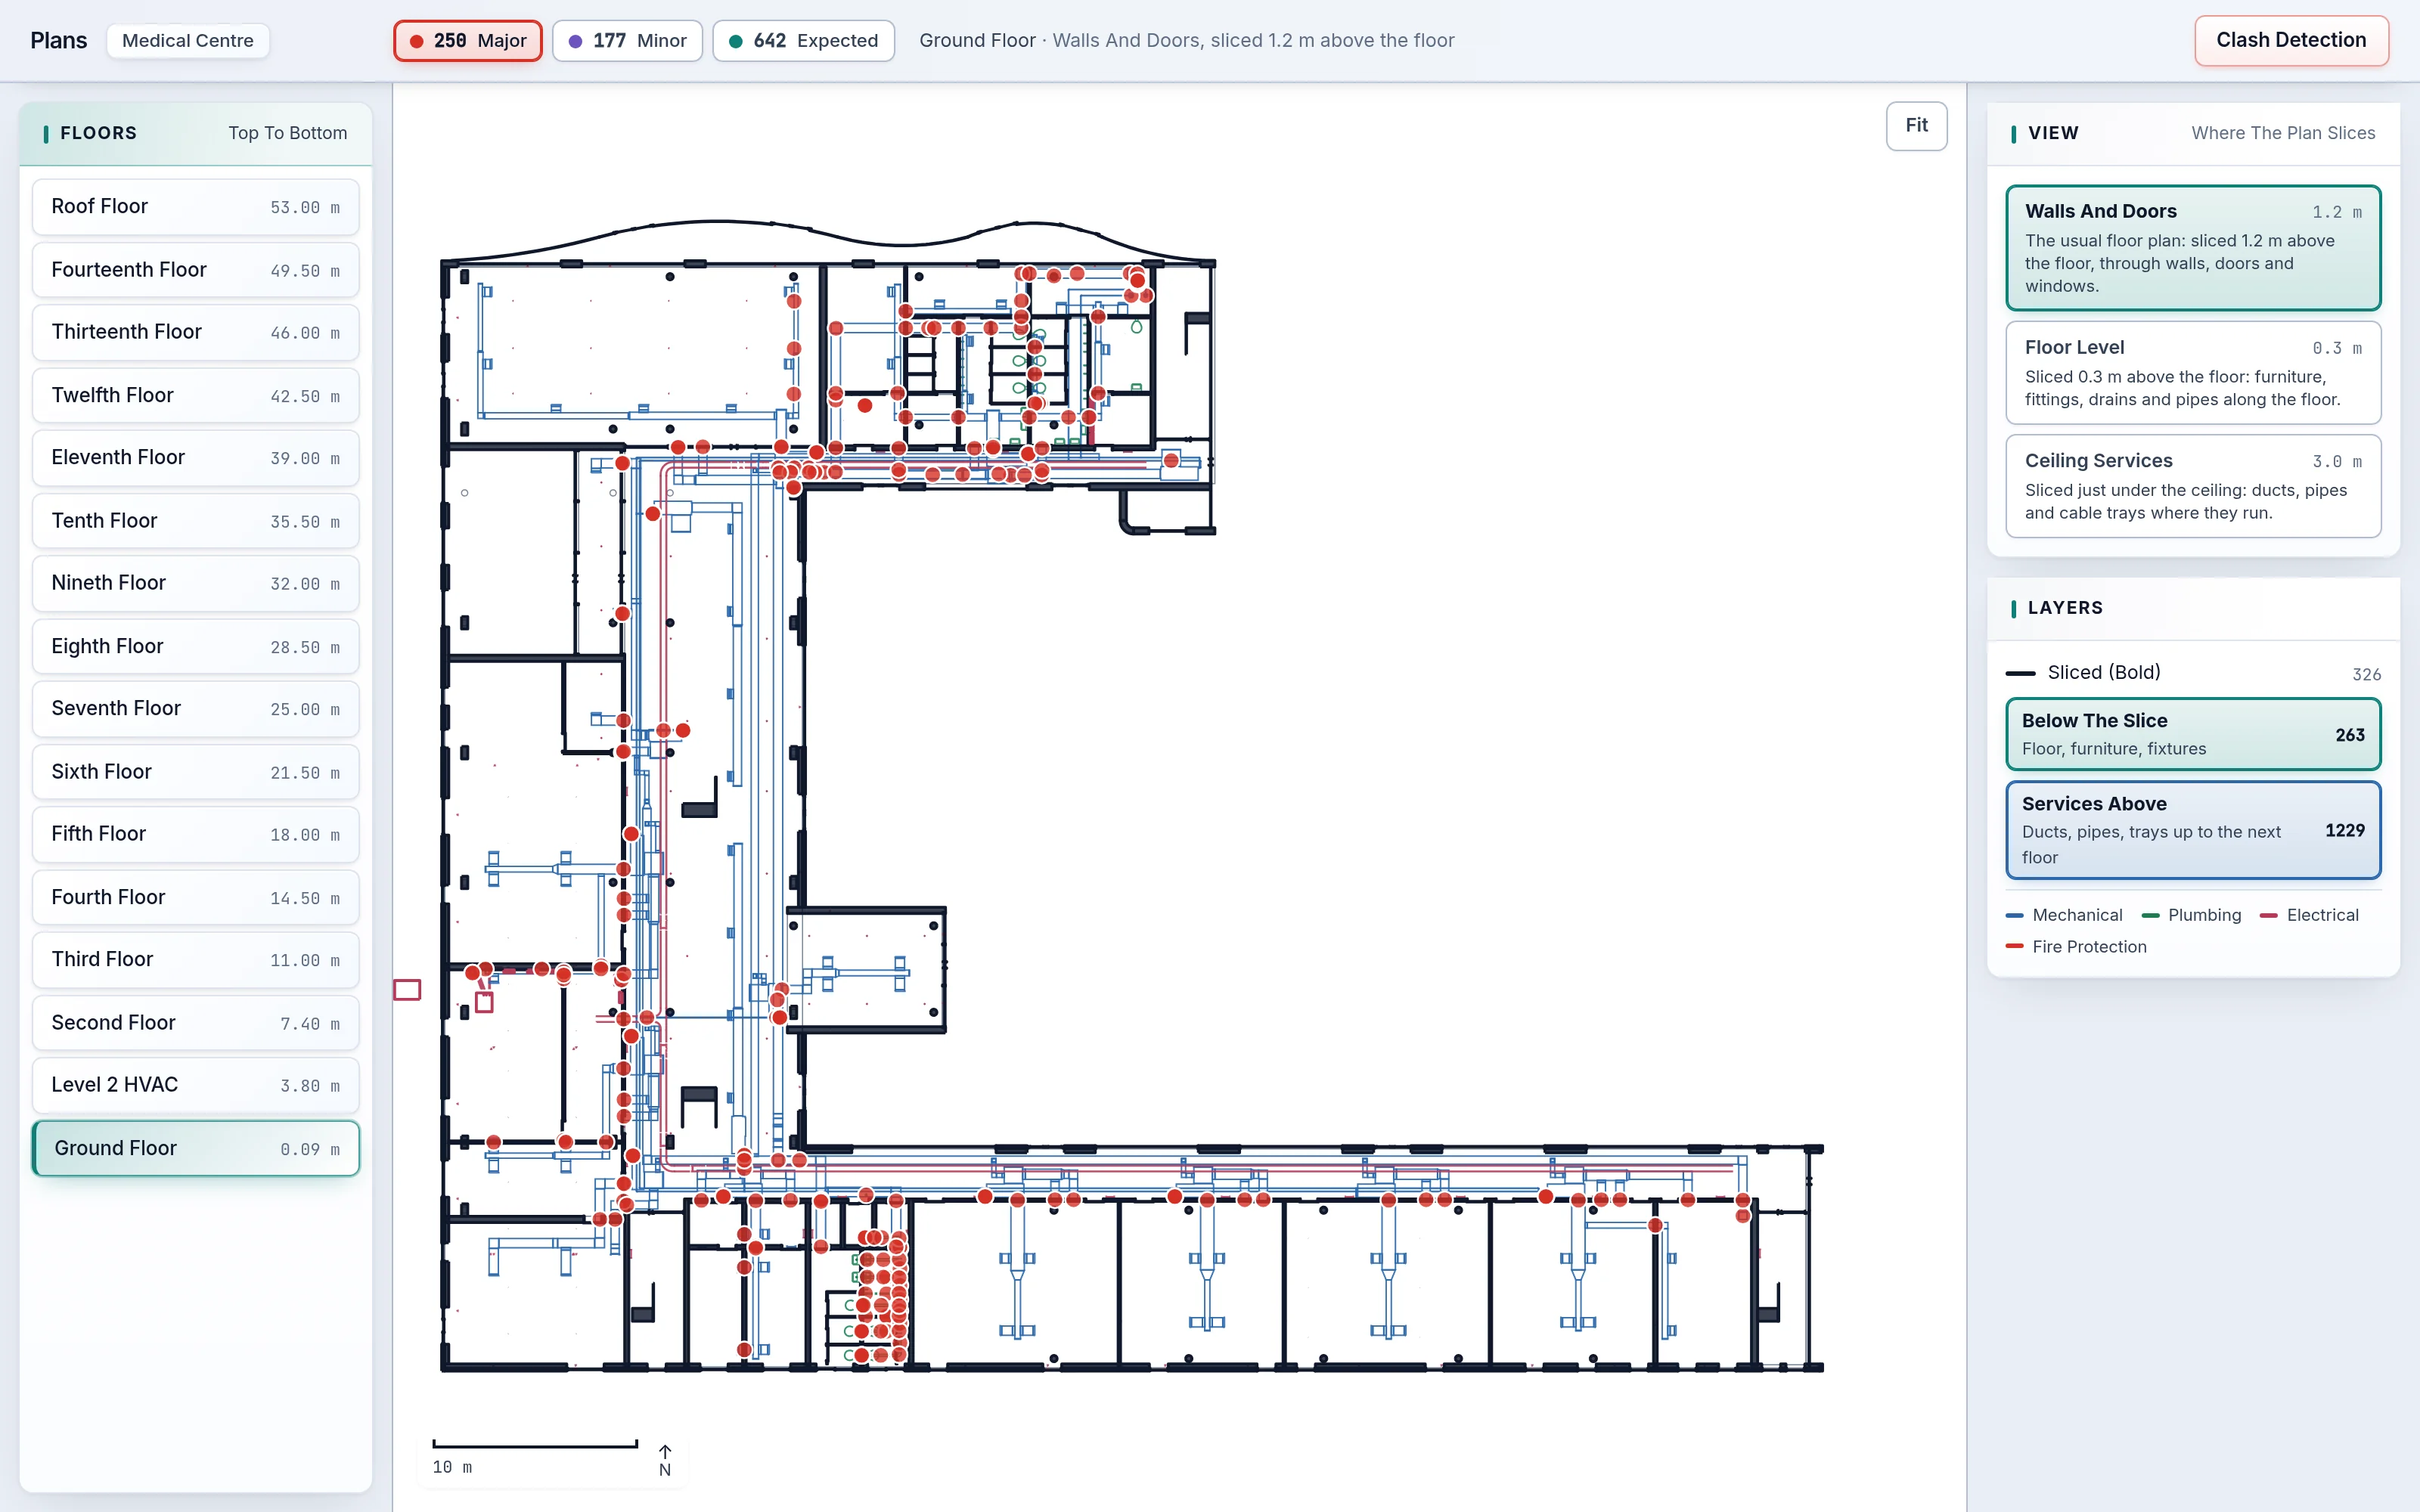Select Roof Floor in floors list
The height and width of the screenshot is (1512, 2420).
[x=195, y=207]
